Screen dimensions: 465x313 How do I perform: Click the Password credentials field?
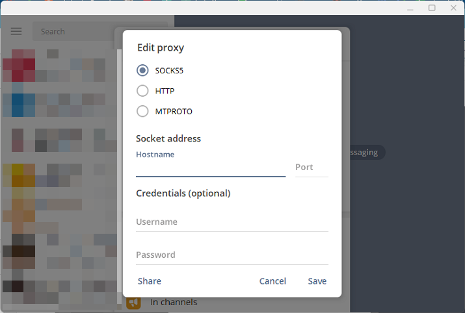point(232,255)
